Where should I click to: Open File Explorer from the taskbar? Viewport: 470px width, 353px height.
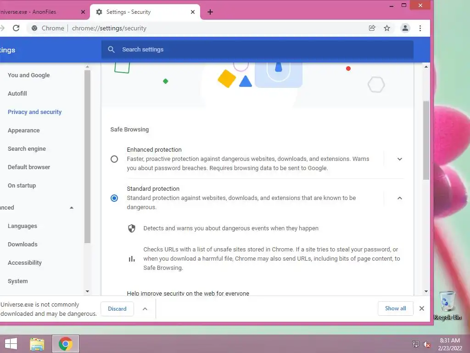[37, 344]
